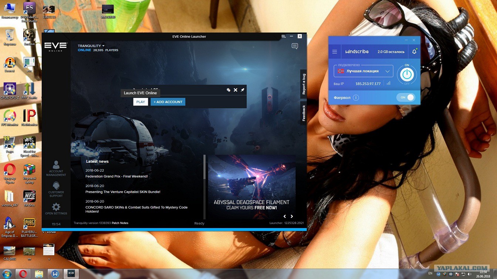Pin the account using the pin icon
The height and width of the screenshot is (279, 497).
[243, 90]
